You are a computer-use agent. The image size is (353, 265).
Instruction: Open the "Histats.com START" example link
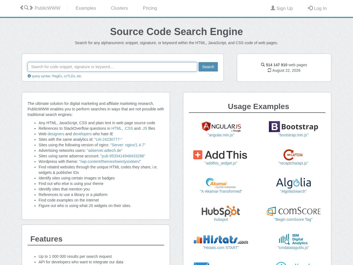pos(221,248)
